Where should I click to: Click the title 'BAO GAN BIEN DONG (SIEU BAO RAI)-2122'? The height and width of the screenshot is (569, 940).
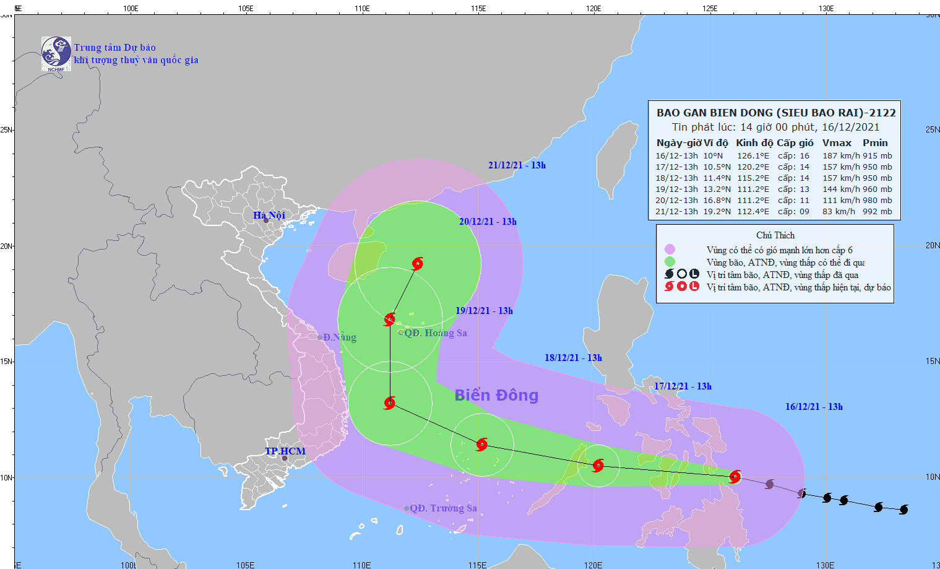tap(776, 113)
